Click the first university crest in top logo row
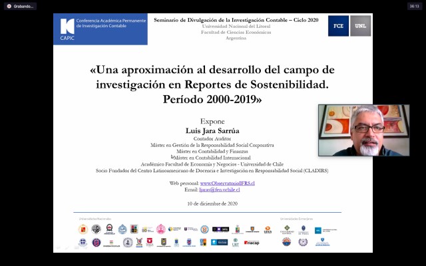The width and height of the screenshot is (426, 266). 83,229
